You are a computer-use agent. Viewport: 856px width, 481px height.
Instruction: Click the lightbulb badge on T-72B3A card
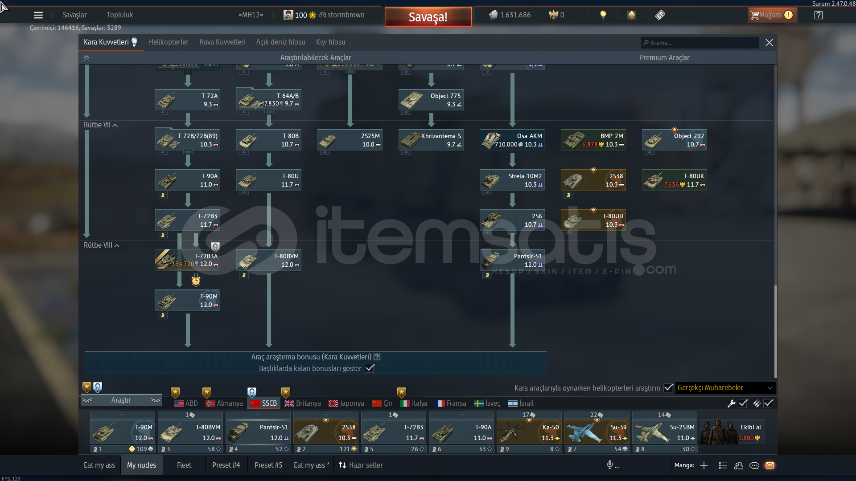click(x=215, y=247)
